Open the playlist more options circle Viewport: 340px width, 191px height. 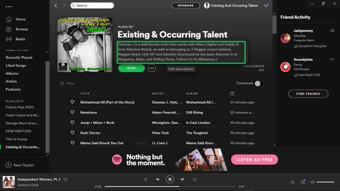[x=152, y=68]
